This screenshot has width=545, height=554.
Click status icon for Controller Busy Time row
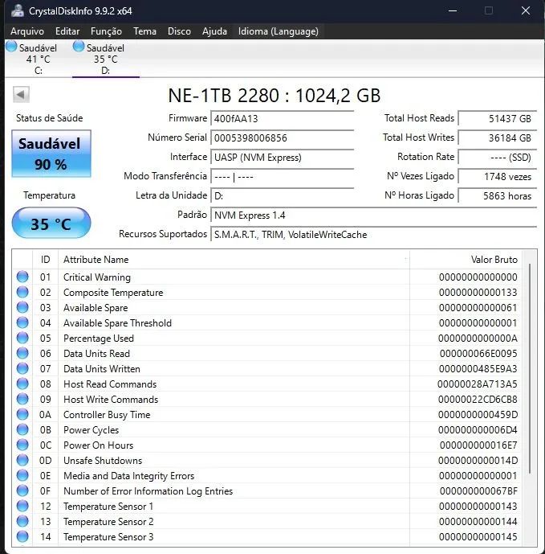(22, 414)
